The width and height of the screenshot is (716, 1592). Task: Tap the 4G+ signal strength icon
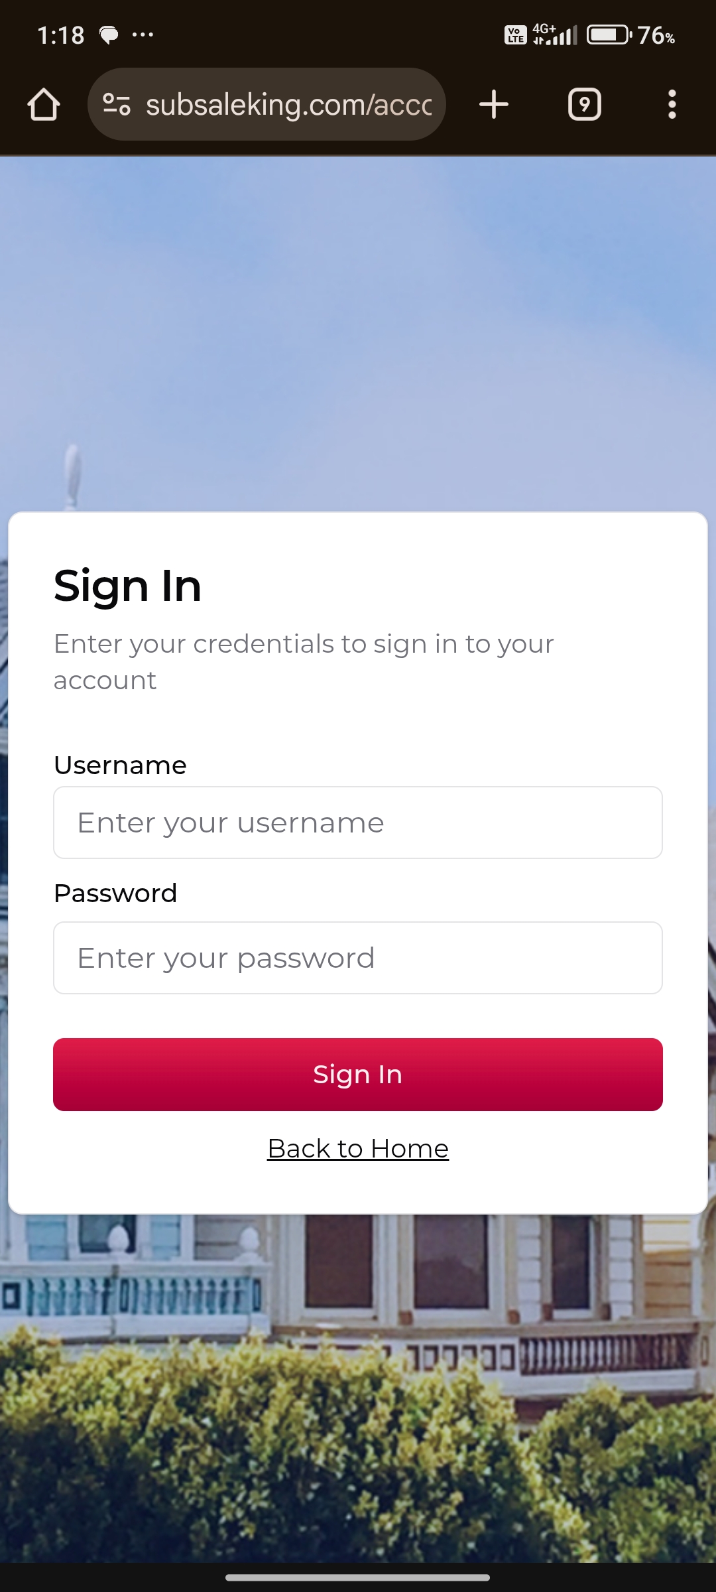tap(556, 34)
